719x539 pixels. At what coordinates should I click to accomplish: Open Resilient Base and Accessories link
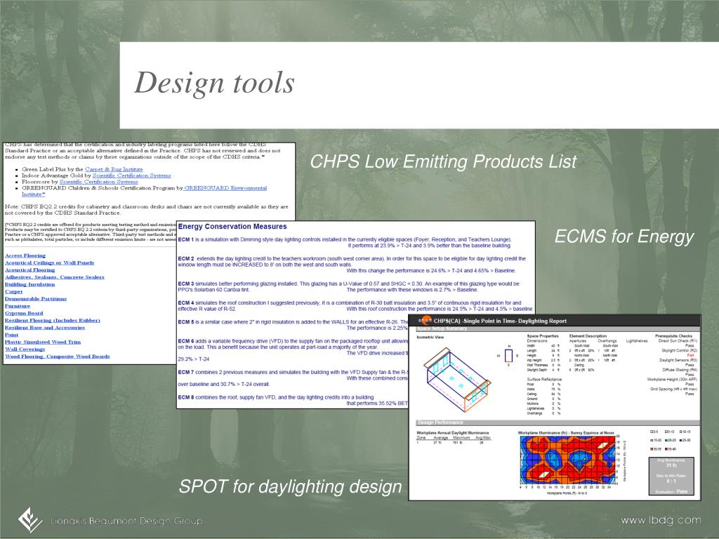tap(45, 327)
